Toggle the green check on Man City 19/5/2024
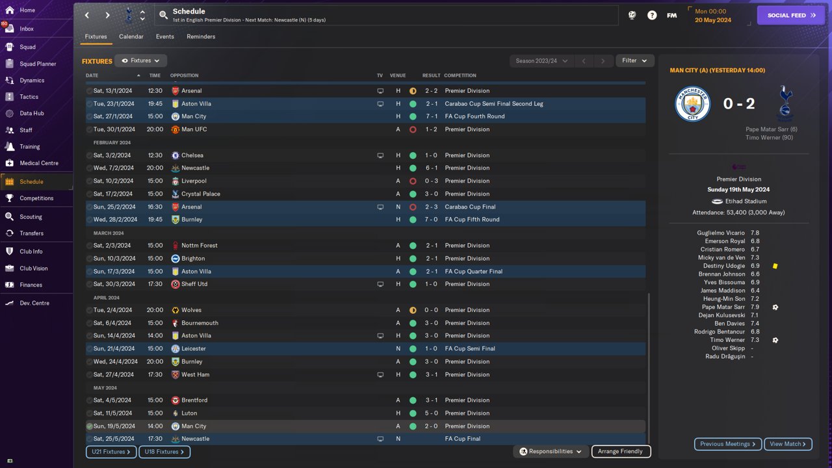Screen dimensions: 832x468 [90, 426]
